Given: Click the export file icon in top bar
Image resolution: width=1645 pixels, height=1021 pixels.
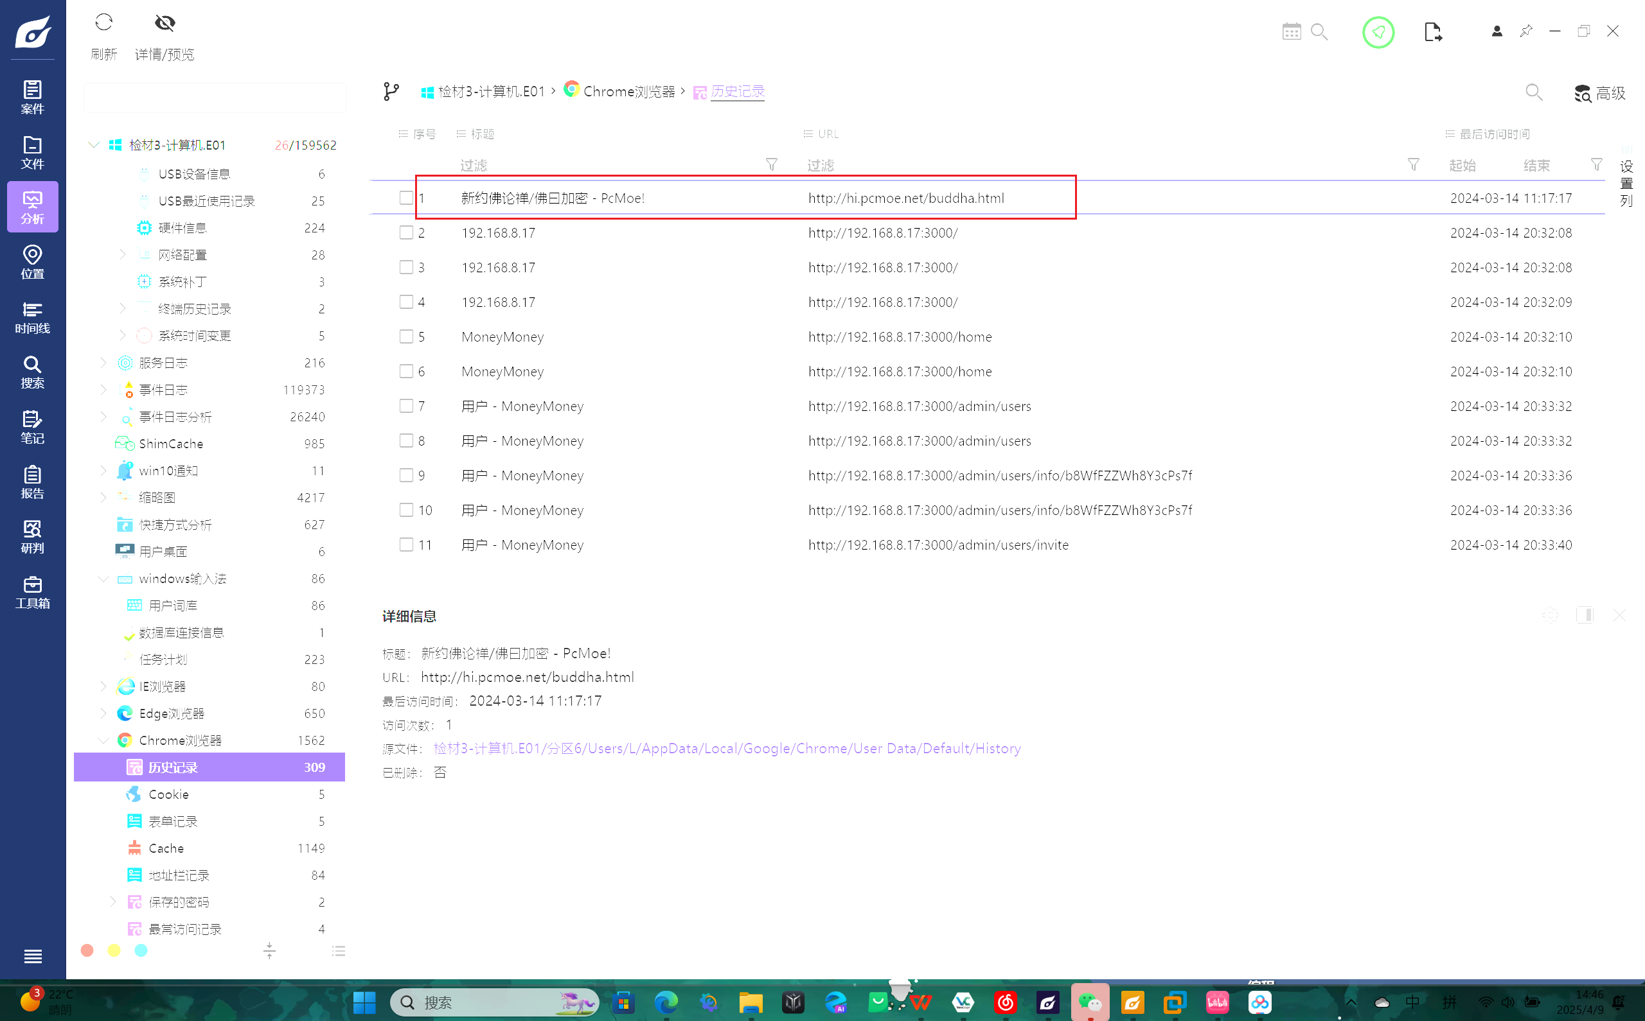Looking at the screenshot, I should [1432, 31].
